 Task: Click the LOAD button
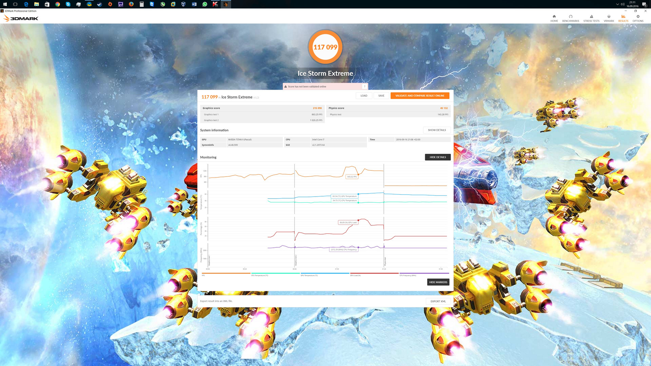pos(364,96)
